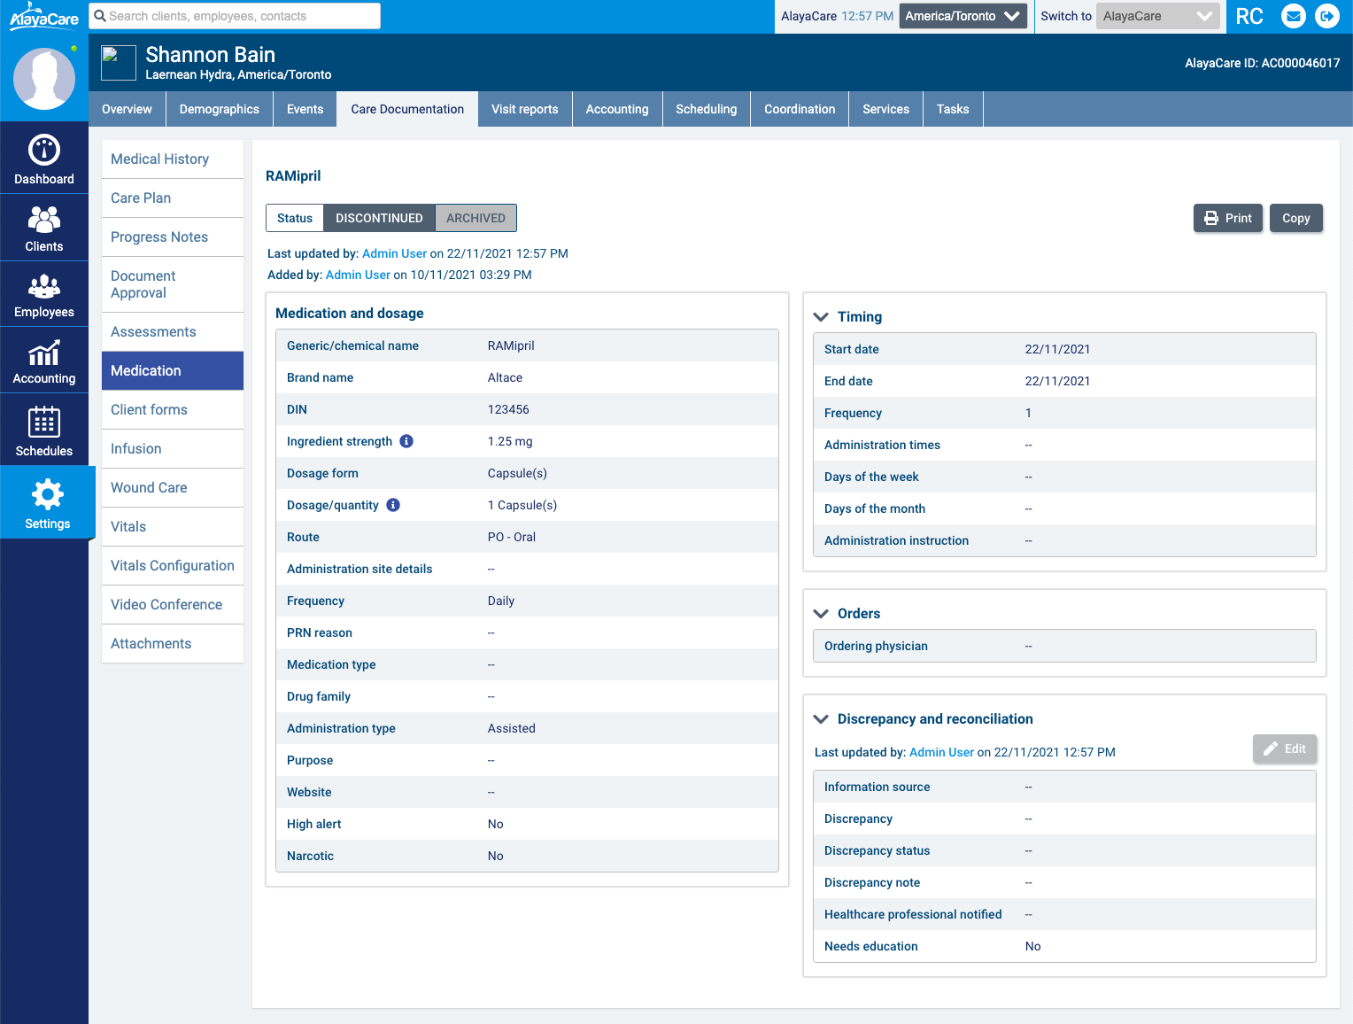Image resolution: width=1353 pixels, height=1024 pixels.
Task: Click the Dosage/quantity info icon
Action: coord(393,505)
